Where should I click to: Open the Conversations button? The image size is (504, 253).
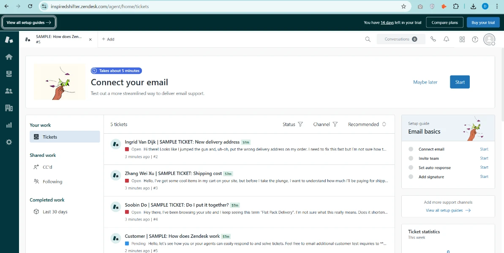(401, 39)
